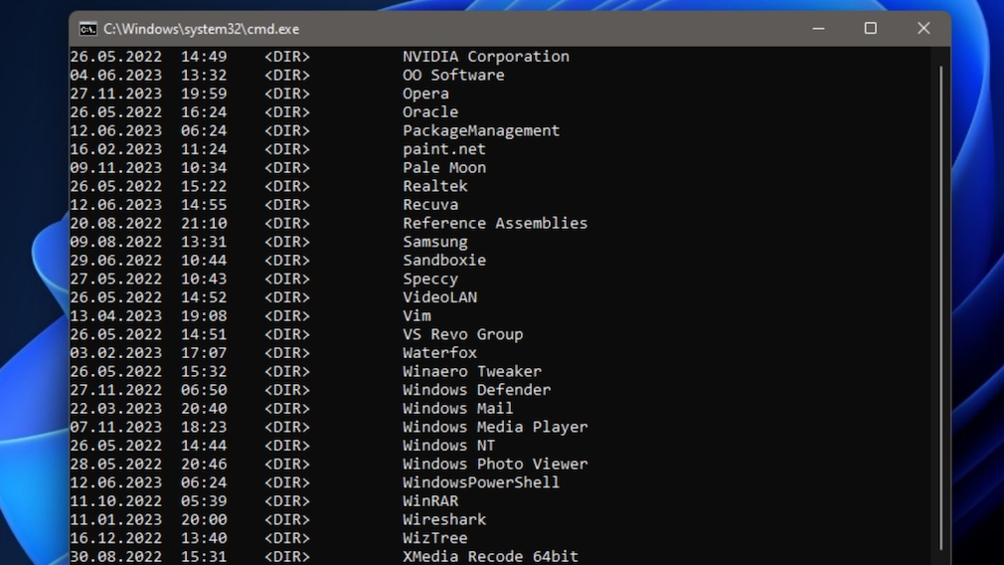
Task: Click the XMedia Recode 64bit entry
Action: click(489, 556)
